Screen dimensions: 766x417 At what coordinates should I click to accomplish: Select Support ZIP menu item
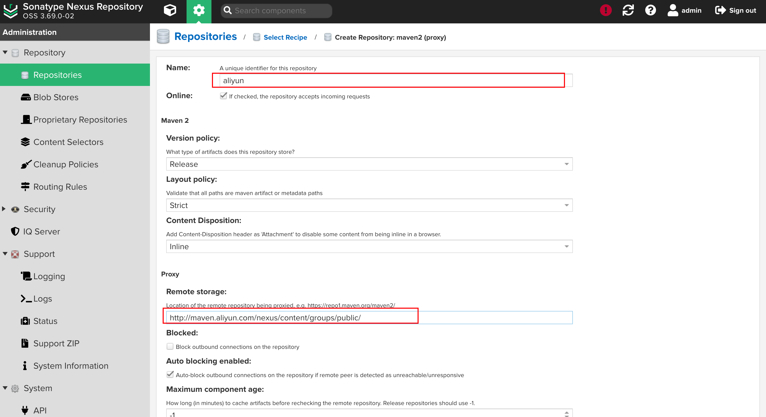click(x=56, y=343)
